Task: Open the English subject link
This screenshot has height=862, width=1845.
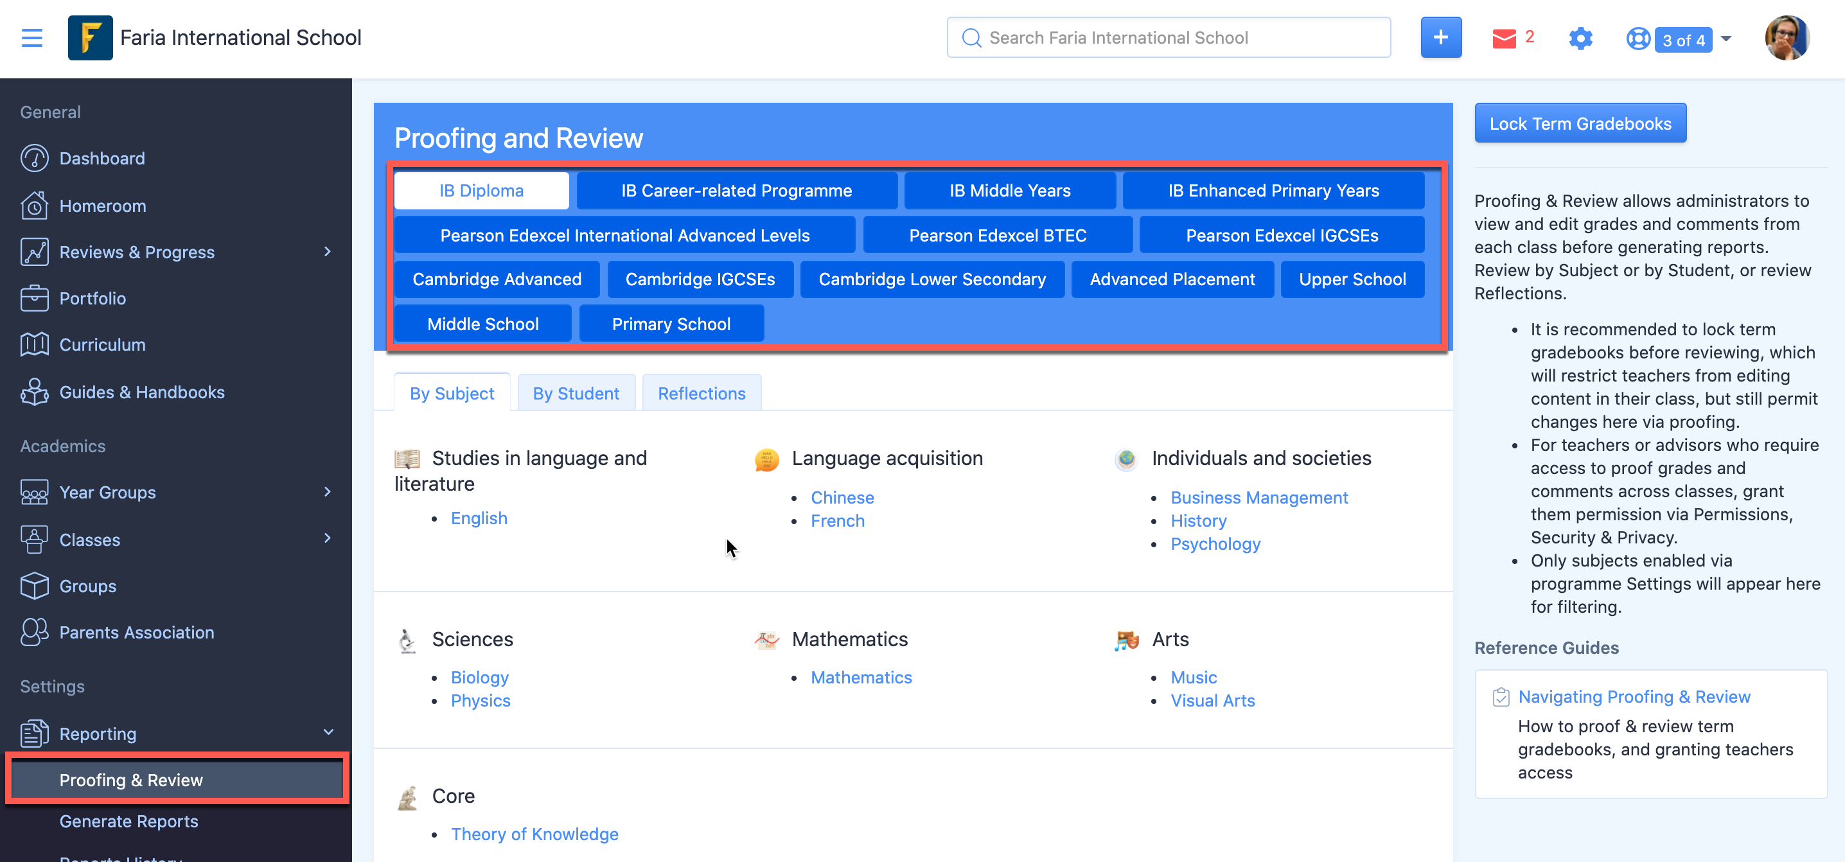Action: [479, 518]
